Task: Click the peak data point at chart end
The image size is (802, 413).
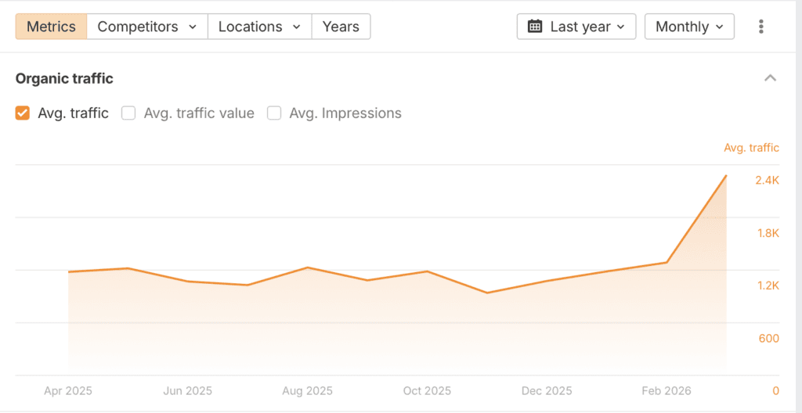Action: coord(726,176)
